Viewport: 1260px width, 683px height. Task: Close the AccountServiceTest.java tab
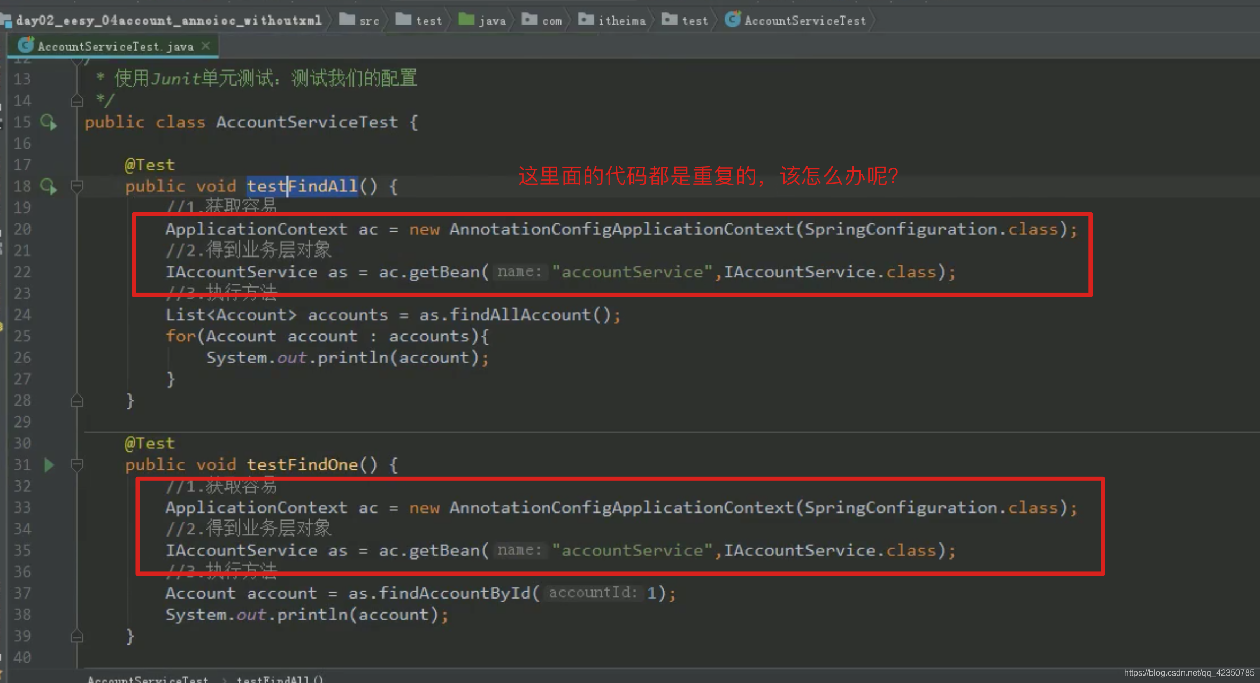point(206,46)
